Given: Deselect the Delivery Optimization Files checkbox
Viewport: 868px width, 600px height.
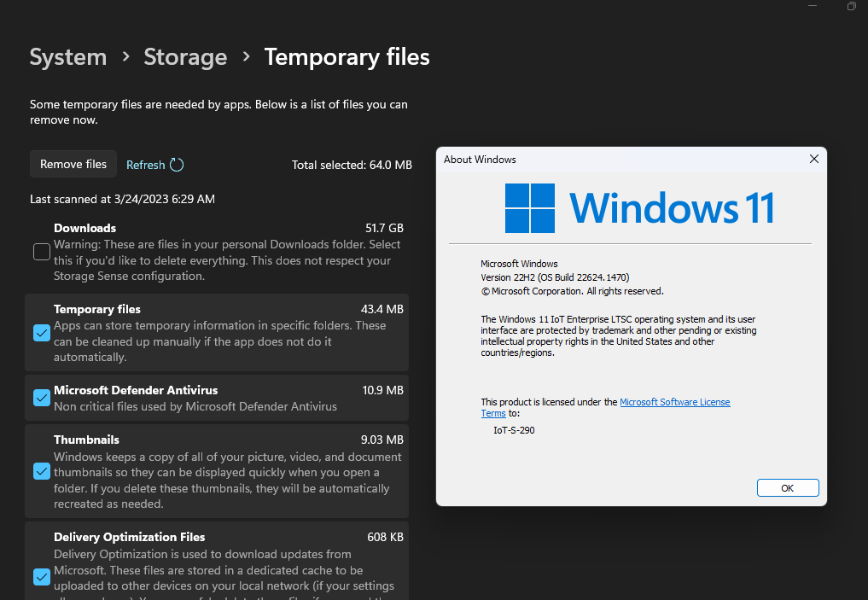Looking at the screenshot, I should pyautogui.click(x=41, y=577).
